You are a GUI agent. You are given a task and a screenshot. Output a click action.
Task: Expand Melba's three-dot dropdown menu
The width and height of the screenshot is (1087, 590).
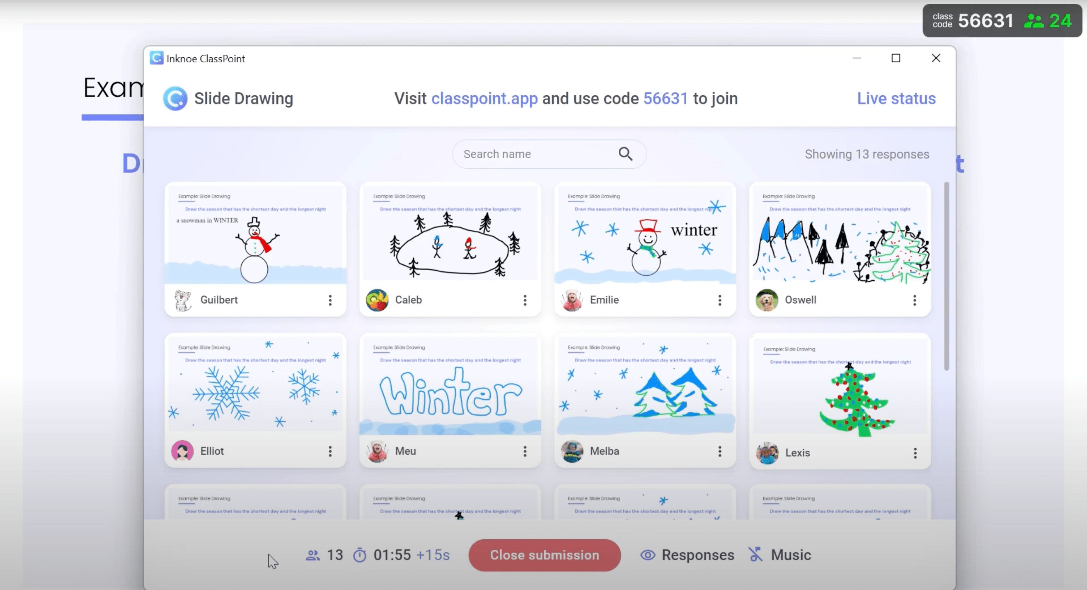pyautogui.click(x=720, y=451)
